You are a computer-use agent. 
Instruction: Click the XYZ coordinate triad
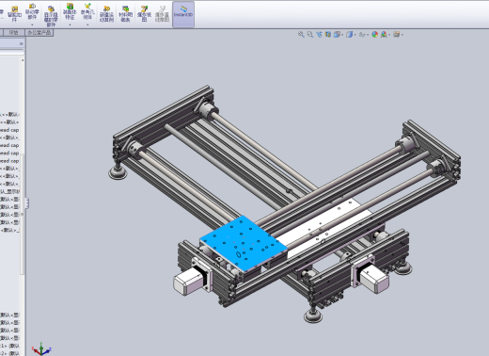(41, 349)
